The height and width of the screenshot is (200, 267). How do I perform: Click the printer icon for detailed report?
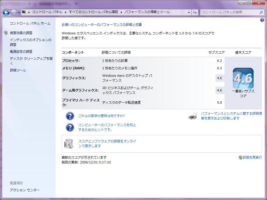point(193,116)
